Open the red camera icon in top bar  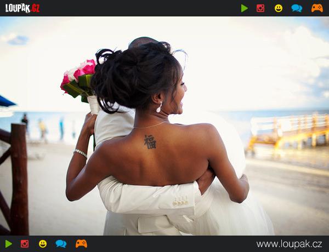(260, 8)
